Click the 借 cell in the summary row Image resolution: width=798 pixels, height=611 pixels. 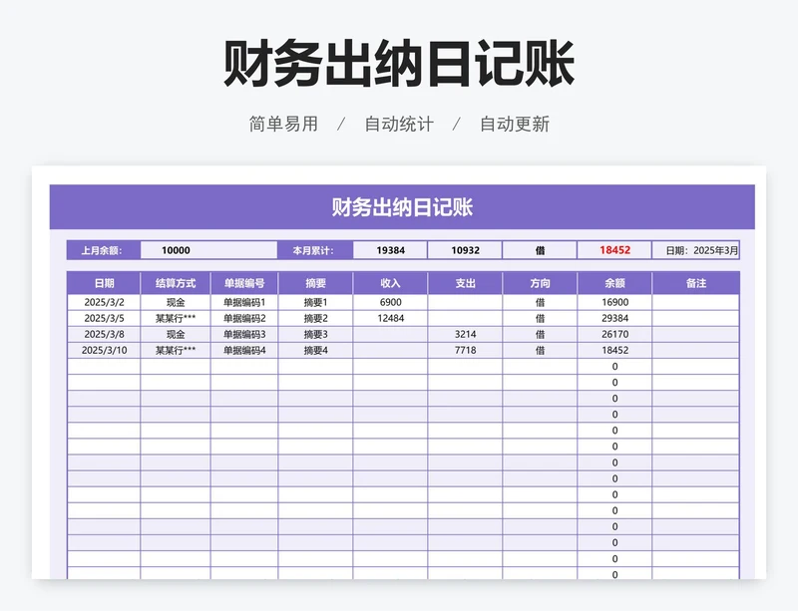(540, 250)
